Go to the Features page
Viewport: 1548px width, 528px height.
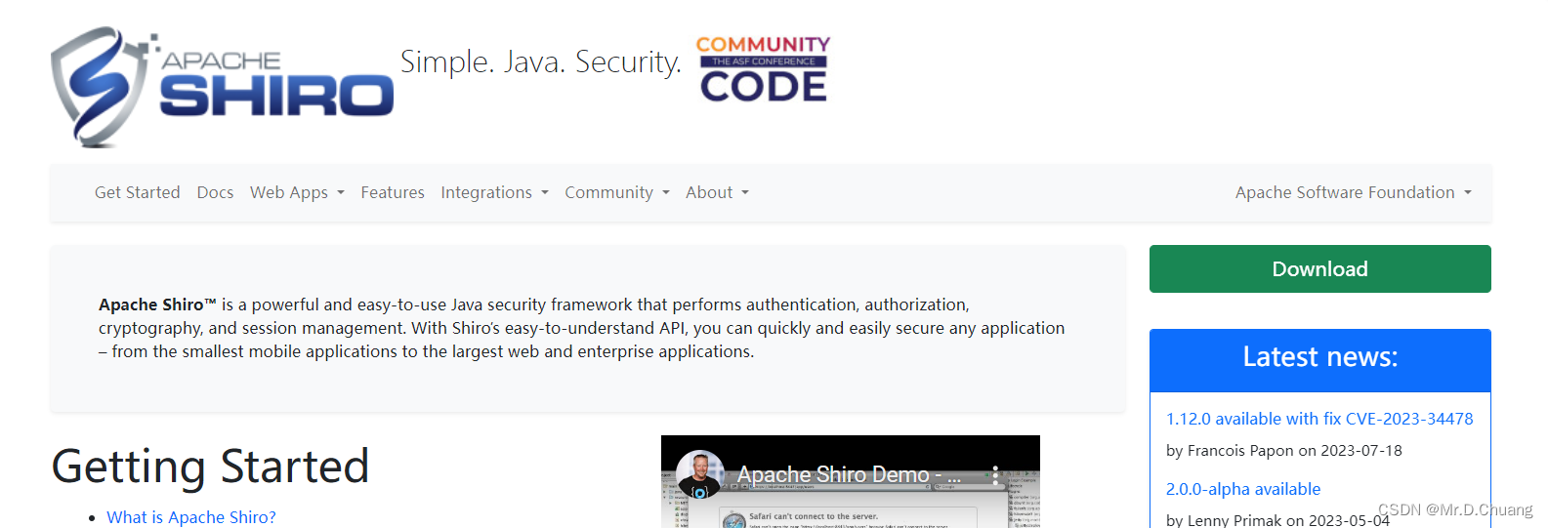393,192
